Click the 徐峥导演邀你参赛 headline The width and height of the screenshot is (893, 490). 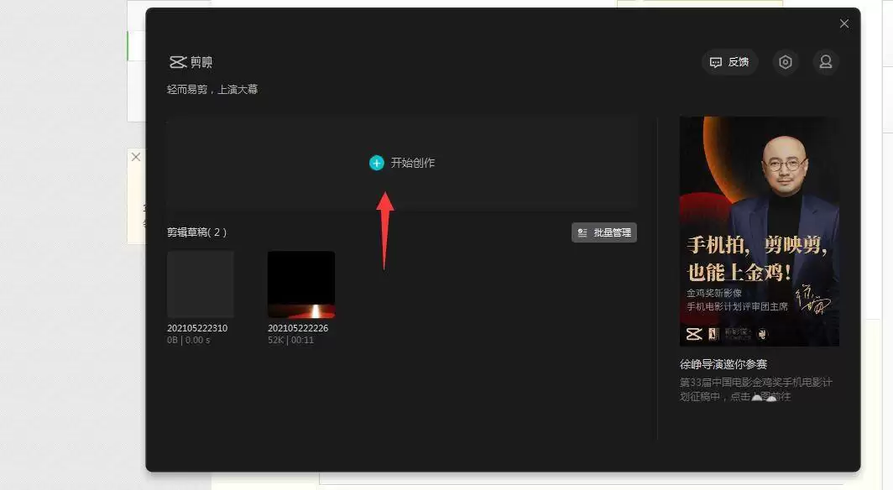pos(723,364)
